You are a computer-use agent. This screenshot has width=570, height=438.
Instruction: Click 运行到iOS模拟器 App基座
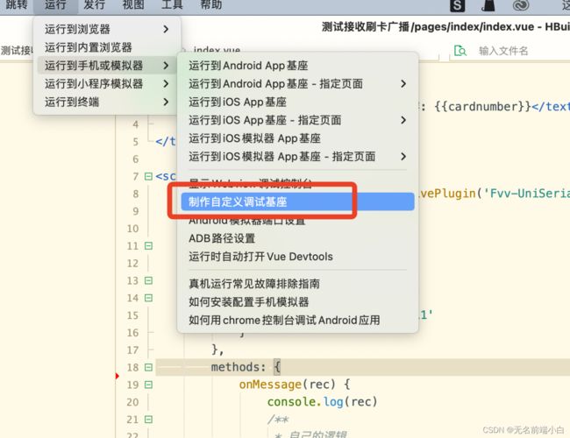click(297, 138)
